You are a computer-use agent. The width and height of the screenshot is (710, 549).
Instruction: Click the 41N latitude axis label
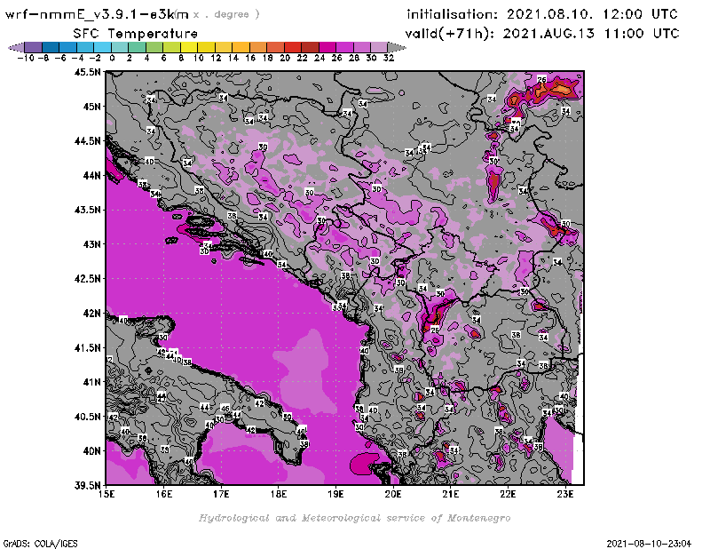[x=91, y=382]
